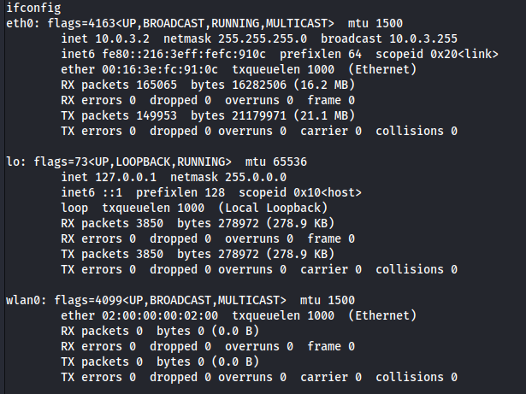Click the scopeid 0x10<host> text
526x394 pixels.
click(300, 193)
